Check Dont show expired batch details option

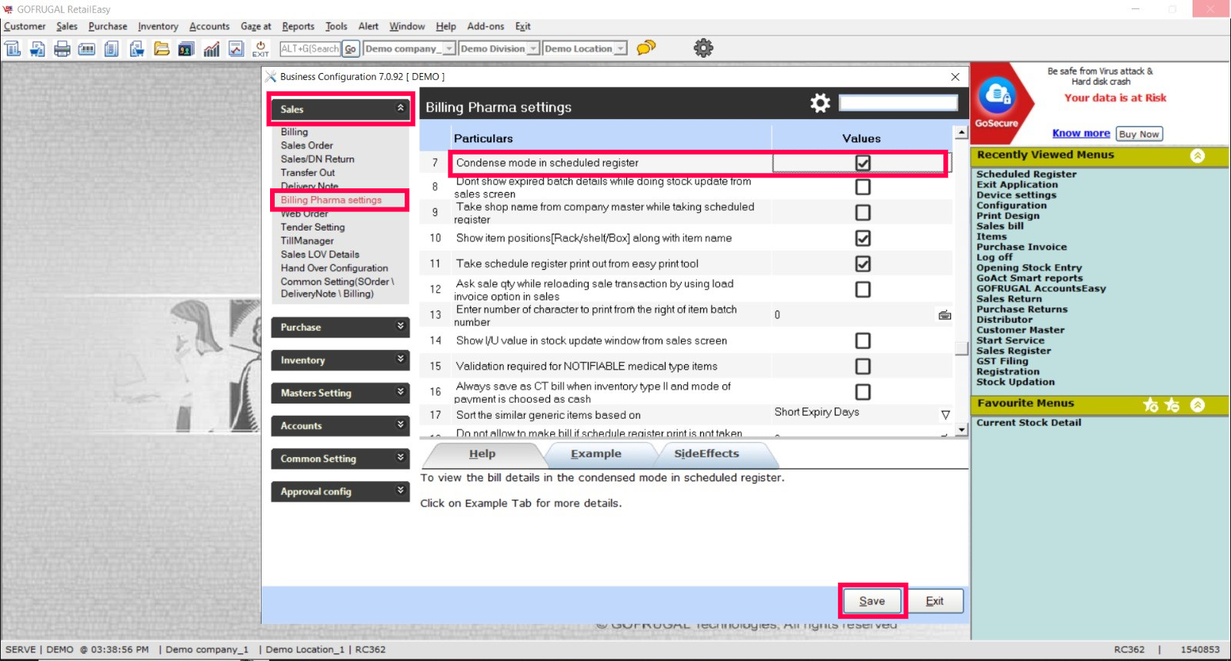pos(863,187)
